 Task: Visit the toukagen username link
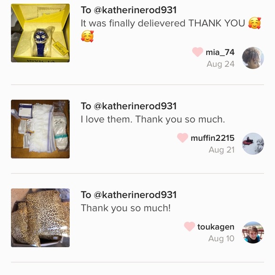pyautogui.click(x=216, y=227)
